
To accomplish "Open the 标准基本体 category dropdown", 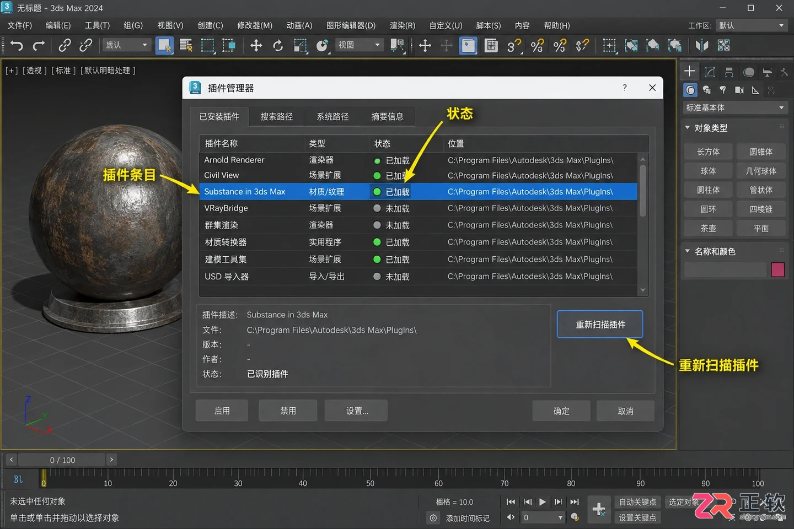I will coord(735,107).
